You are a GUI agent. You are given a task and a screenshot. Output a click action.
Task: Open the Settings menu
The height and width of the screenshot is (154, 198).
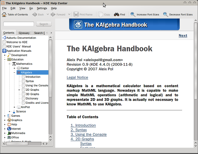click(x=42, y=8)
